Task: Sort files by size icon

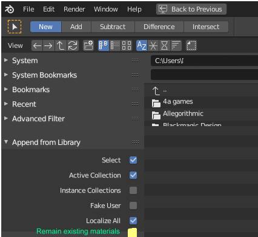Action: tap(176, 45)
